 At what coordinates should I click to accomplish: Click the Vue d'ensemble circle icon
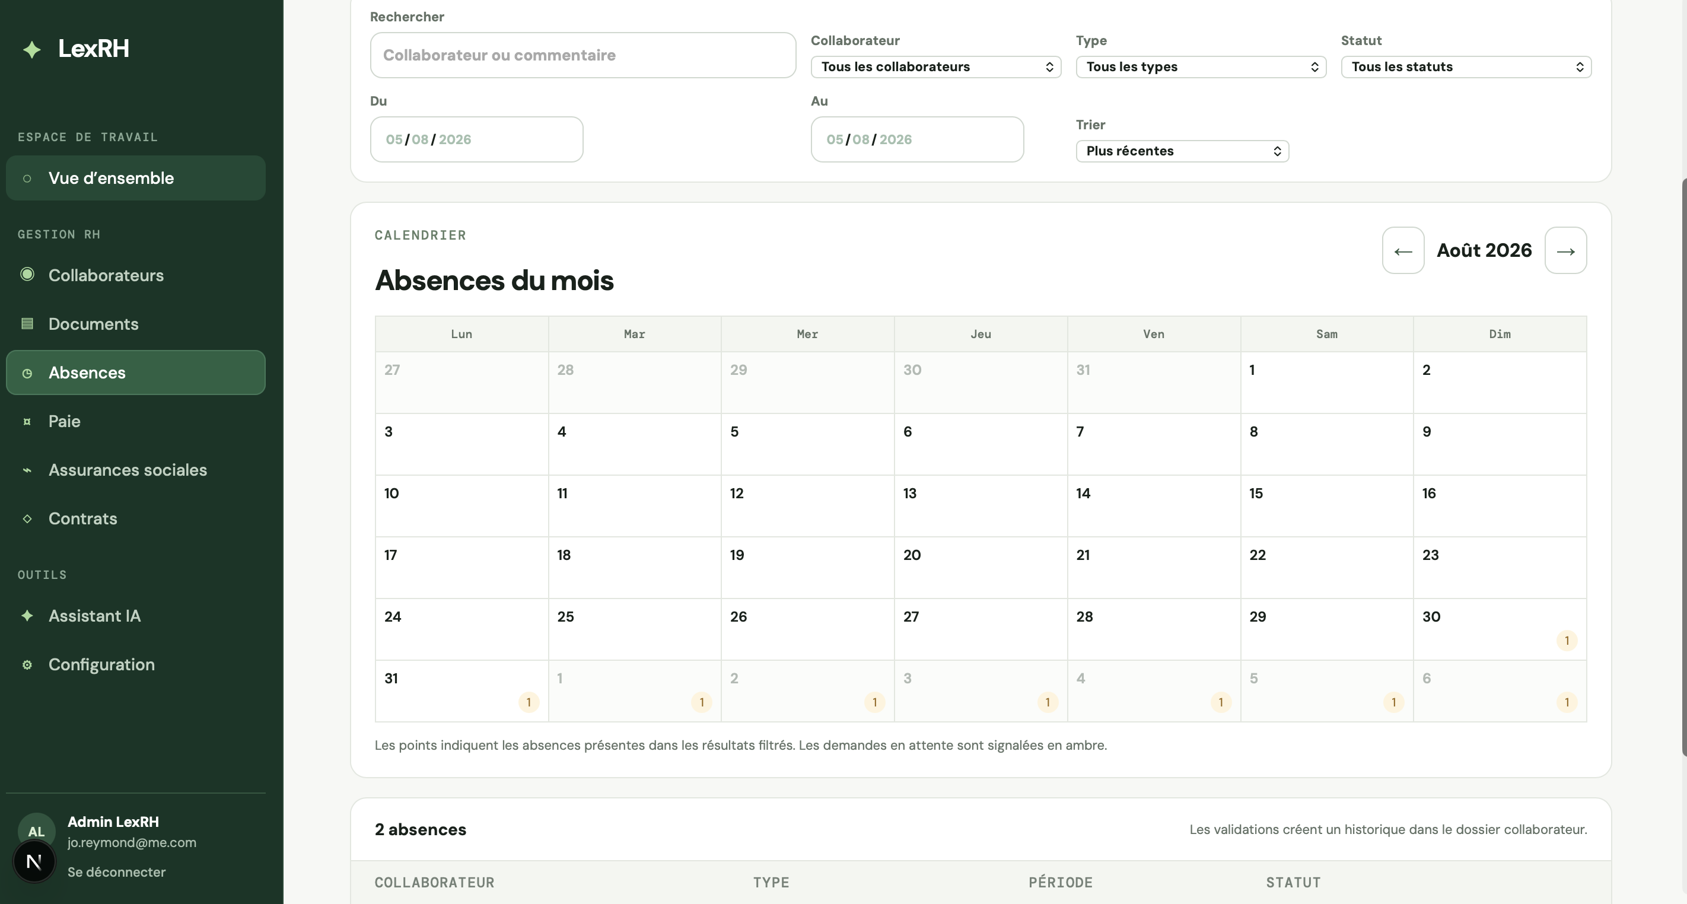click(x=27, y=178)
